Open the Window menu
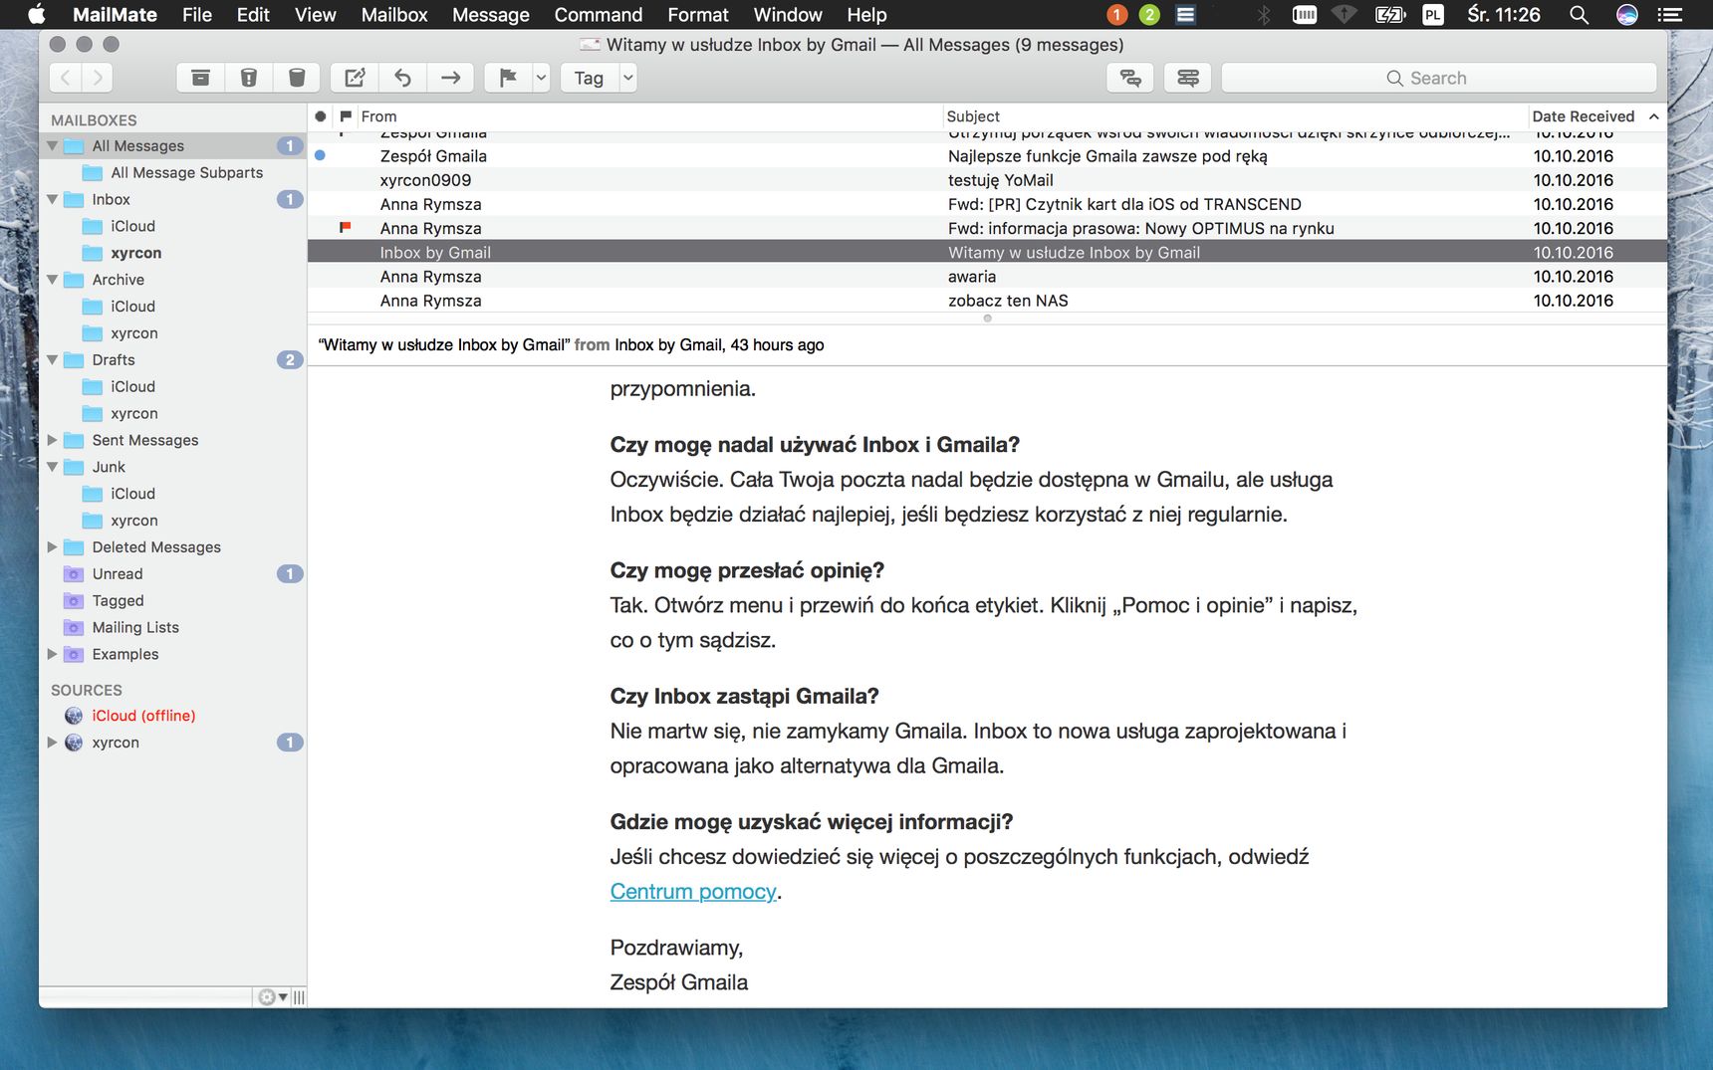 788,15
